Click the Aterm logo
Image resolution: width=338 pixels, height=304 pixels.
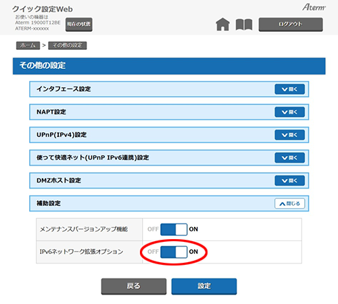(x=314, y=7)
